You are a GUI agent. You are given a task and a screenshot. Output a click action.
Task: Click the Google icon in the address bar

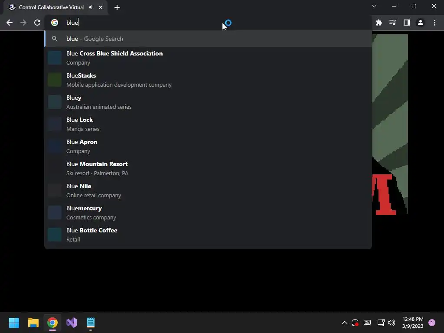pos(55,23)
